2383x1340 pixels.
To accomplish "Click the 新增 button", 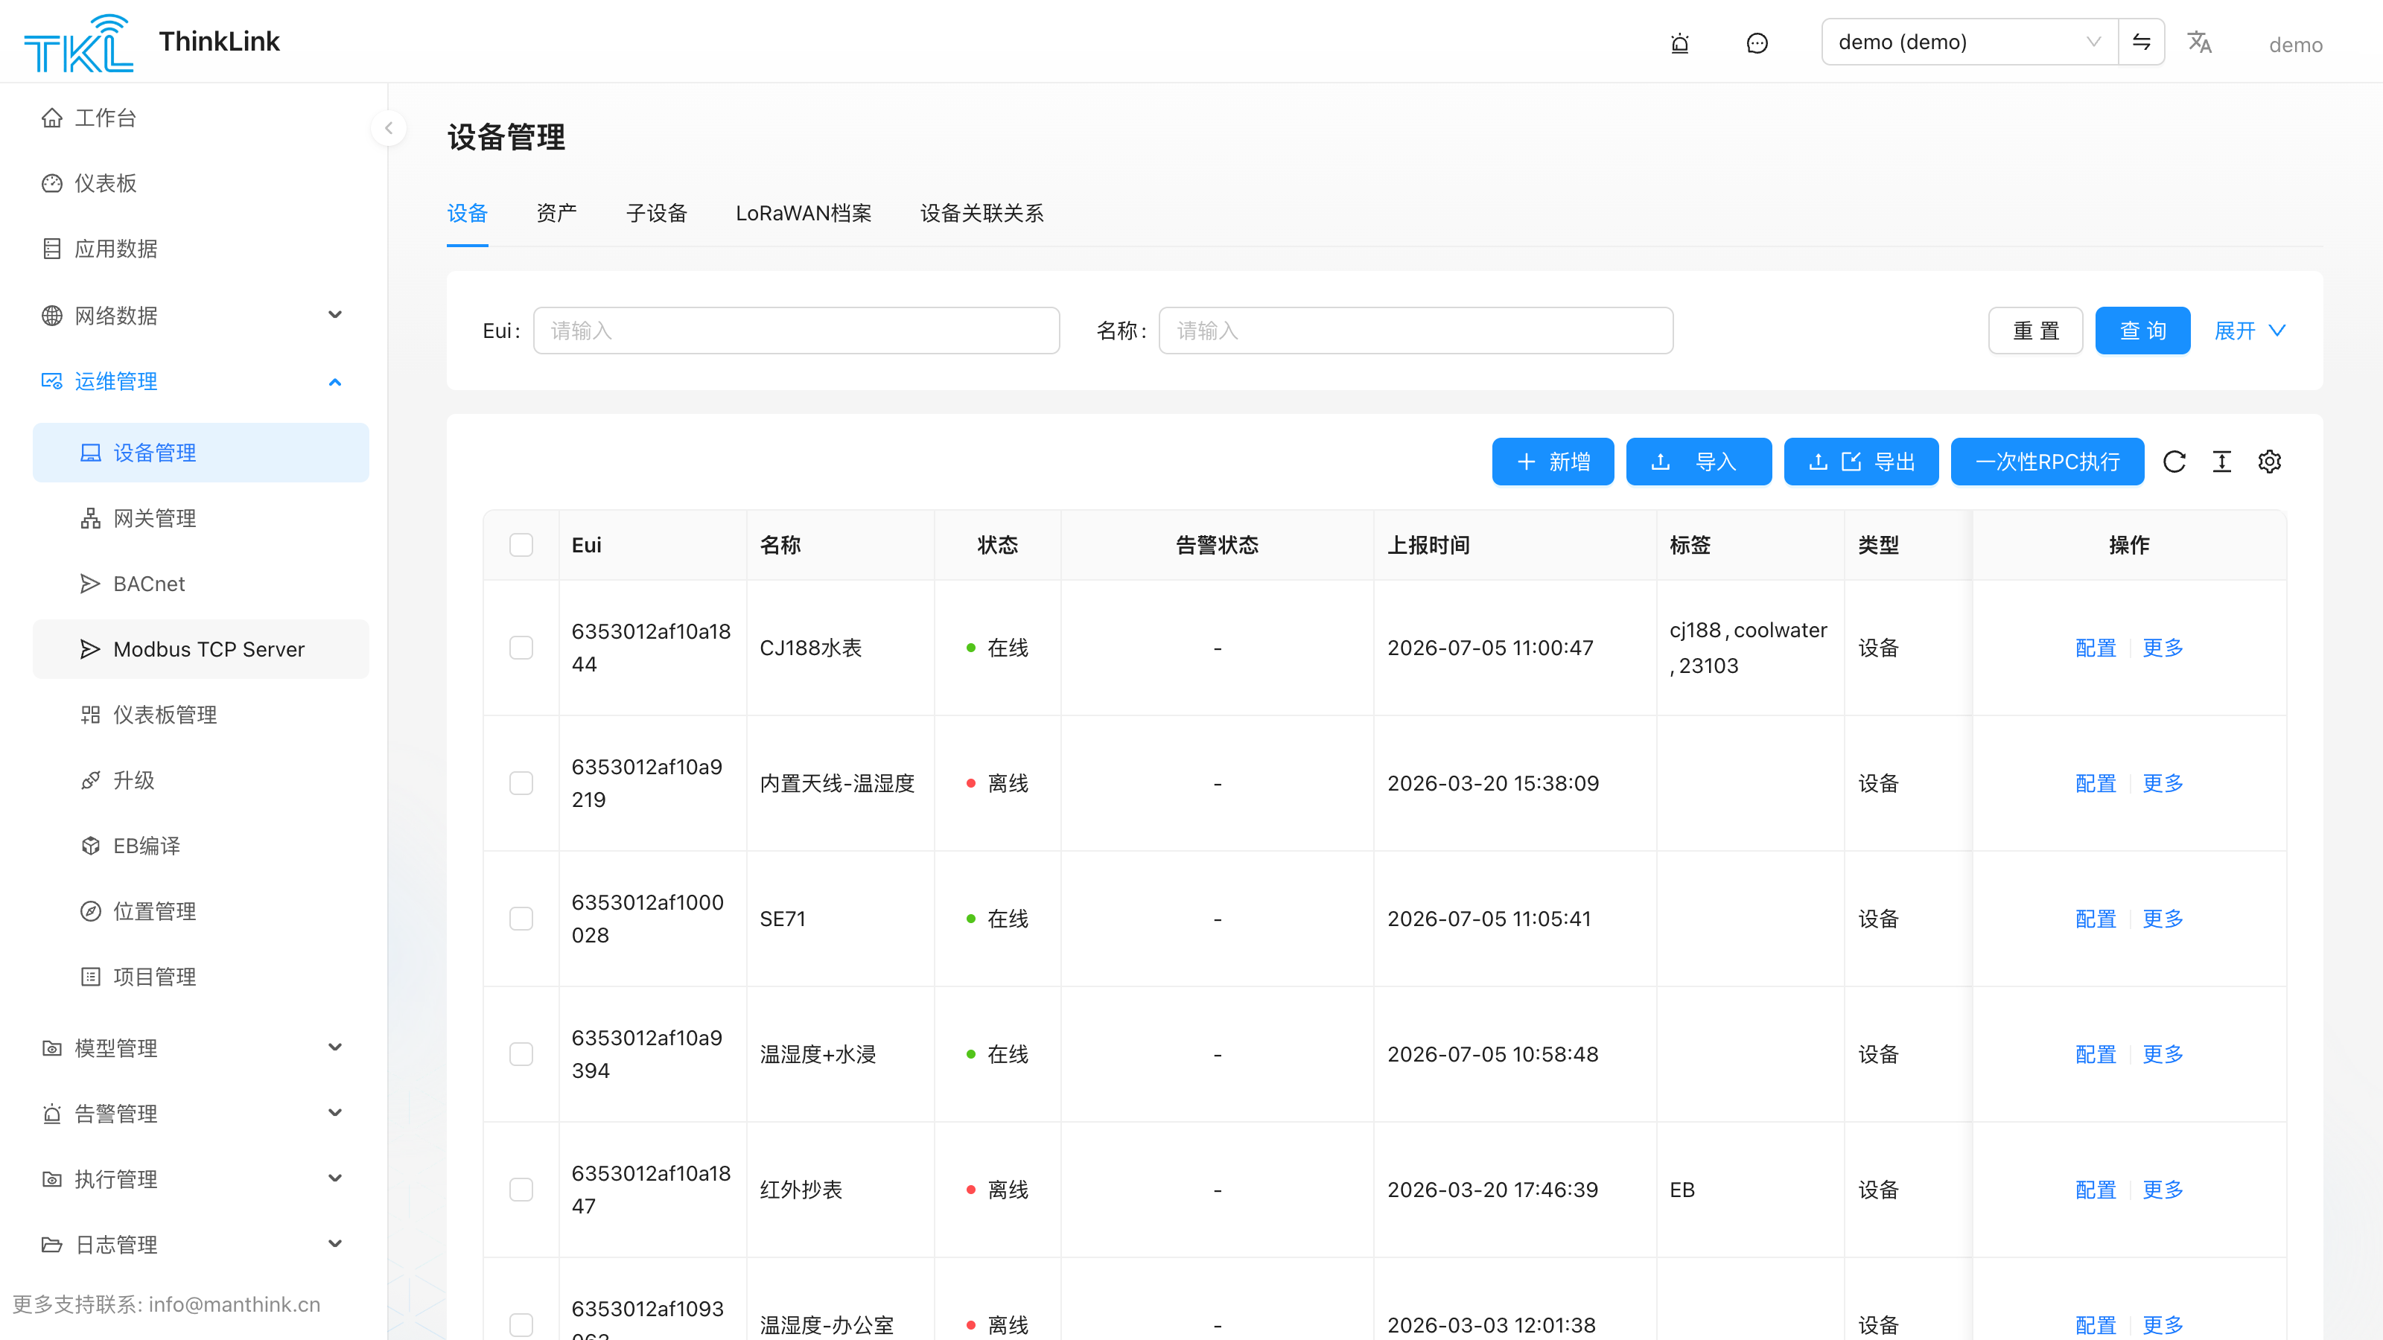I will click(1552, 462).
